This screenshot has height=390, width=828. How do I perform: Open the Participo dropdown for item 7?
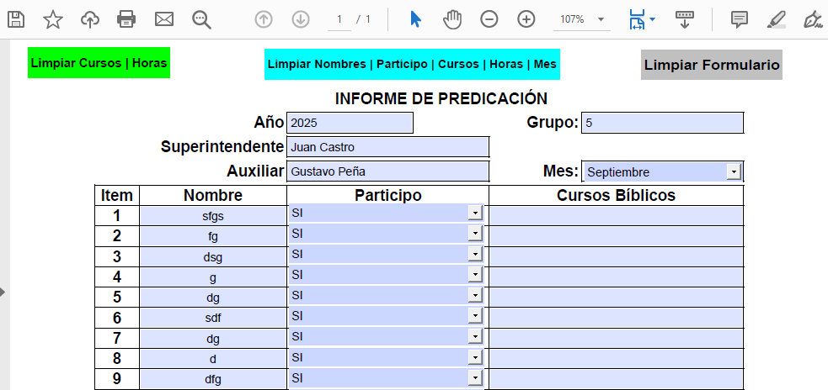click(x=475, y=336)
